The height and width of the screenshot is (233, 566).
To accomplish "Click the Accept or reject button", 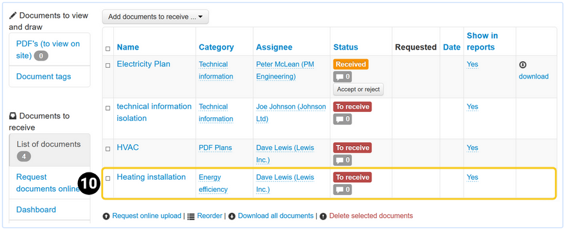I will pyautogui.click(x=359, y=89).
